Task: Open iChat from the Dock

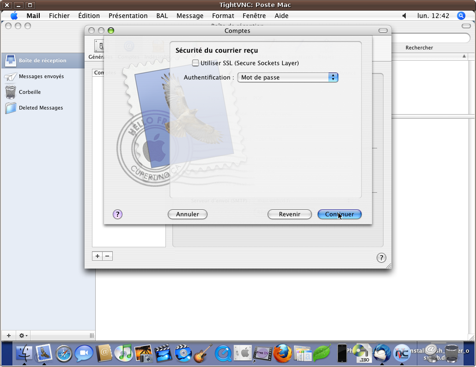Action: [84, 354]
